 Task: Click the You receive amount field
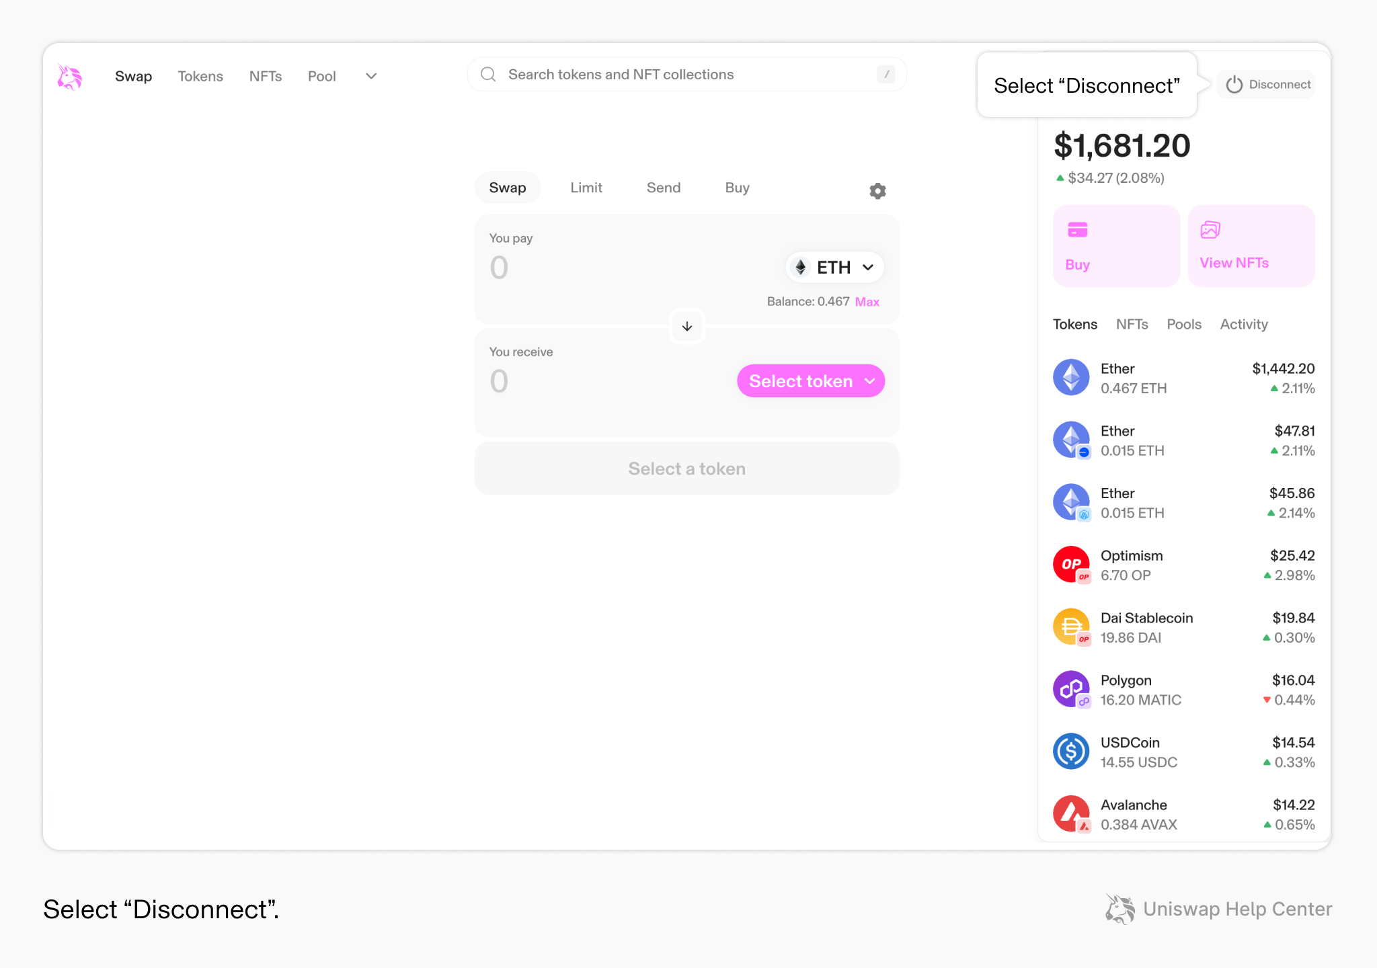coord(499,381)
